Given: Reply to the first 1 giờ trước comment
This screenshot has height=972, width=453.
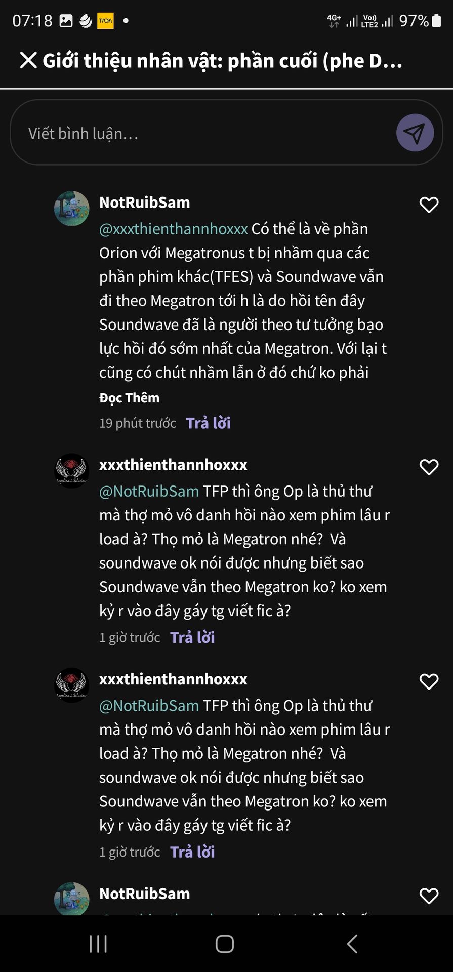Looking at the screenshot, I should click(x=192, y=637).
